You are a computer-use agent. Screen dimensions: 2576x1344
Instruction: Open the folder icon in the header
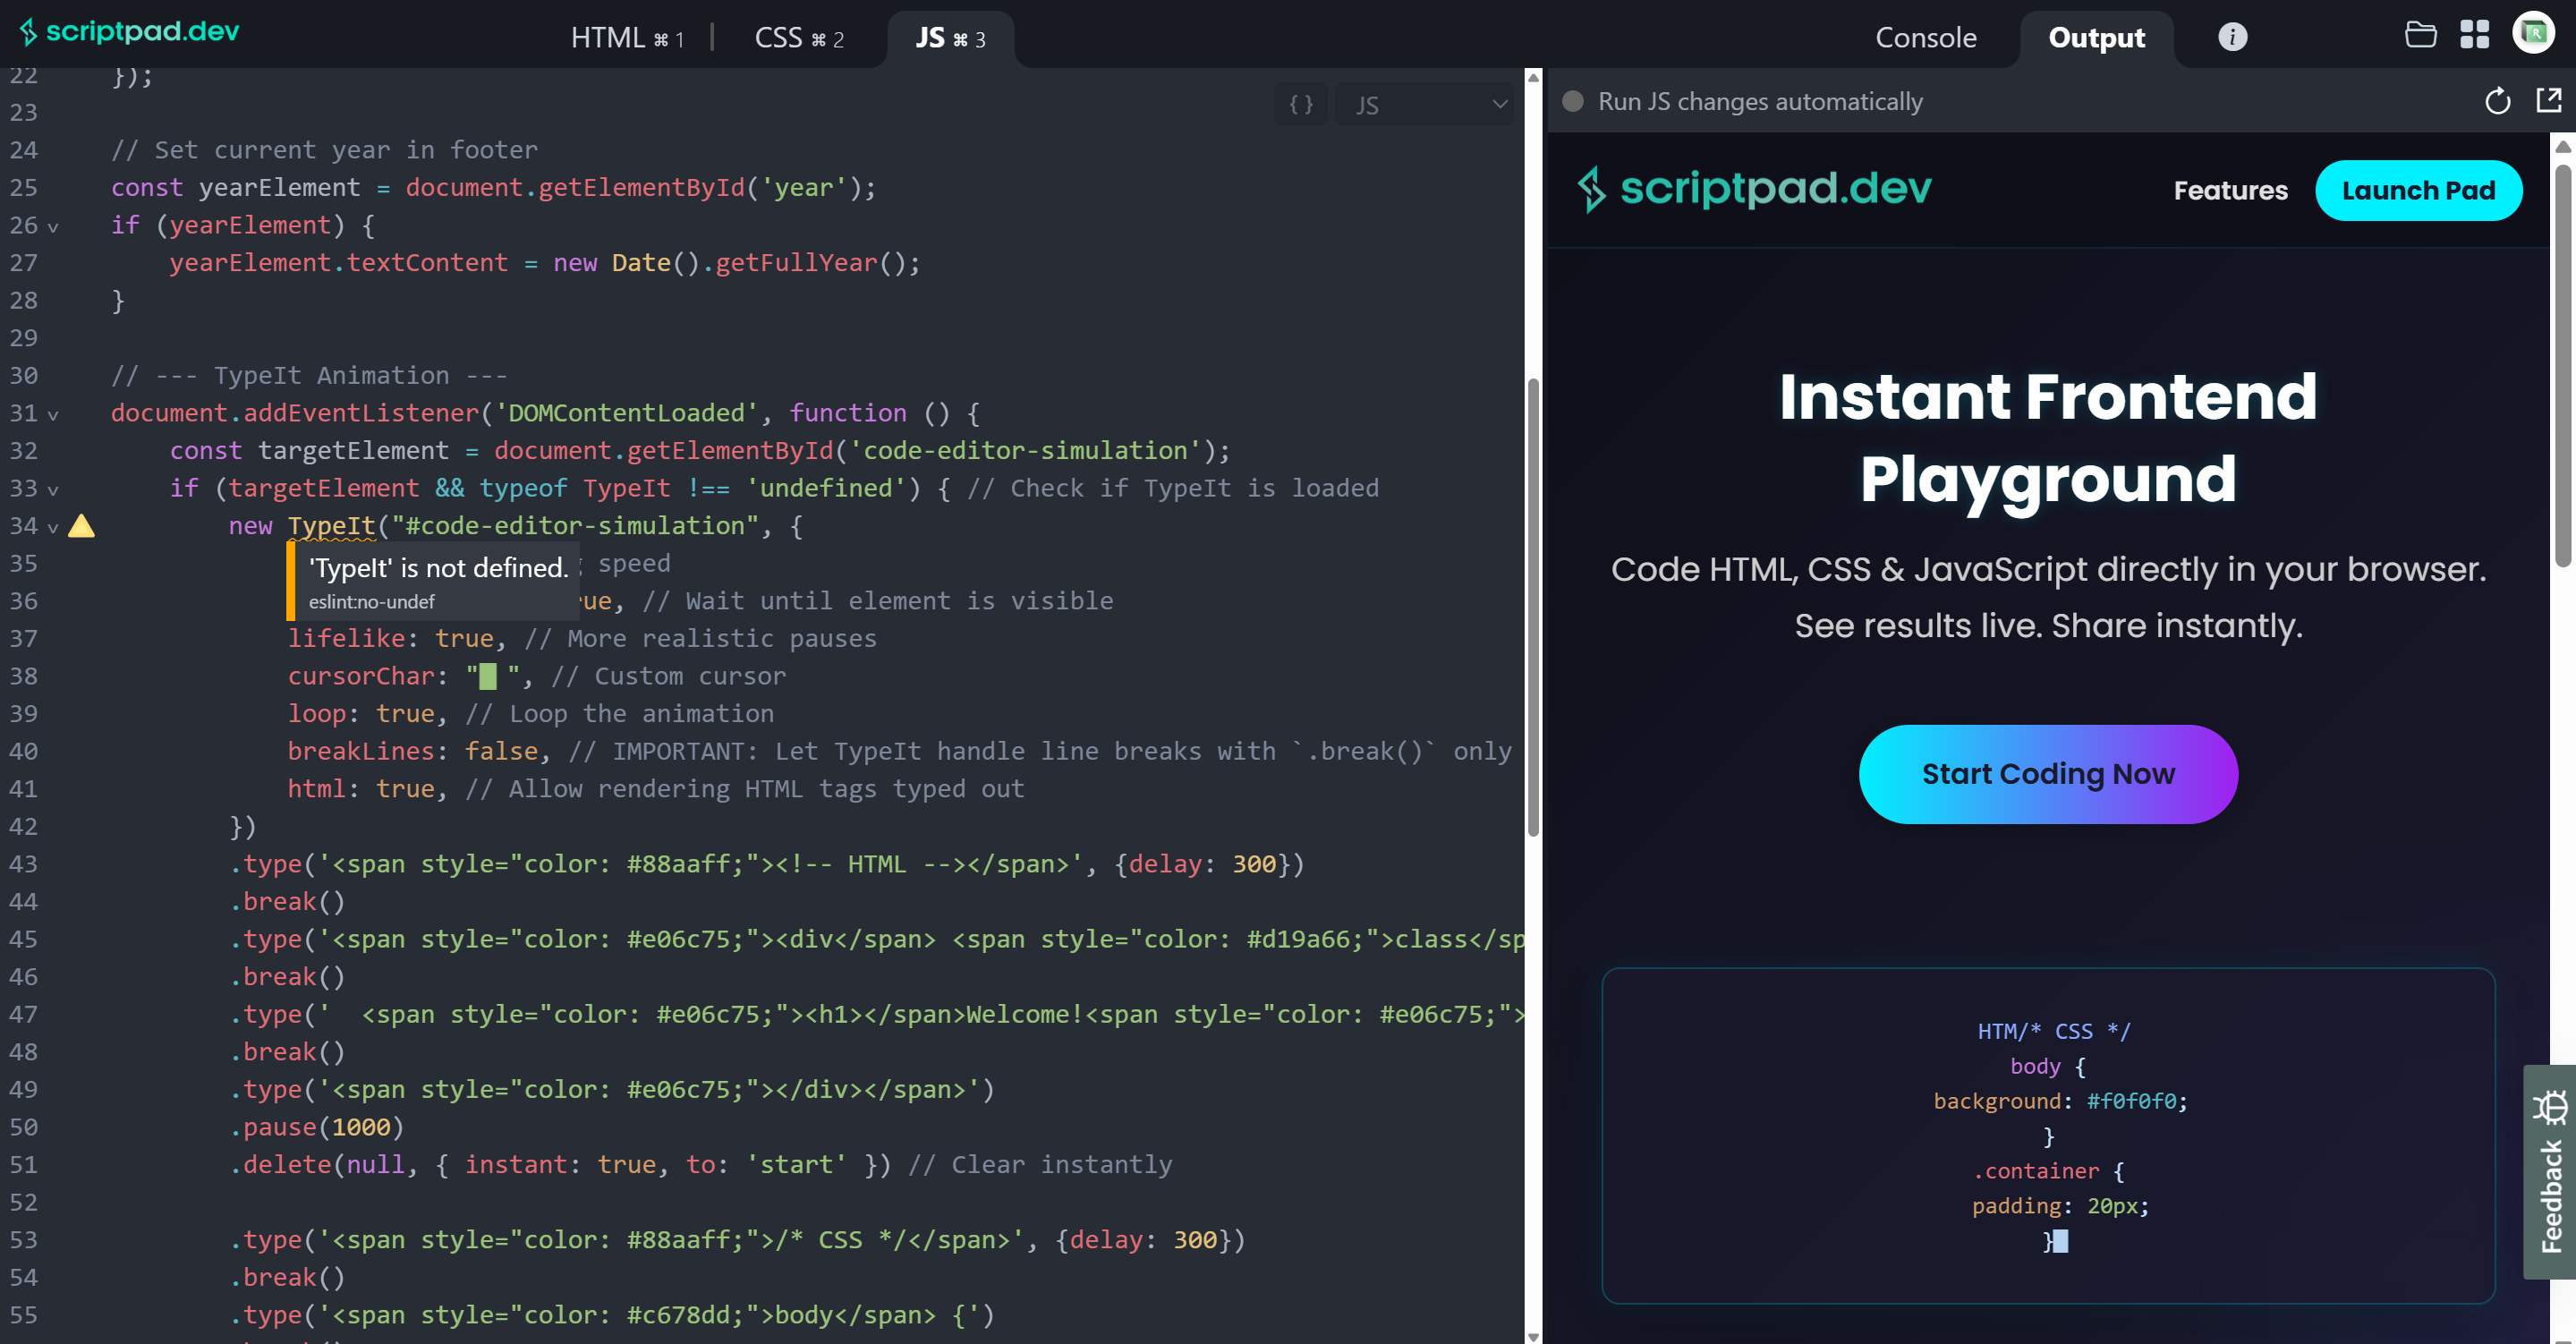tap(2420, 35)
